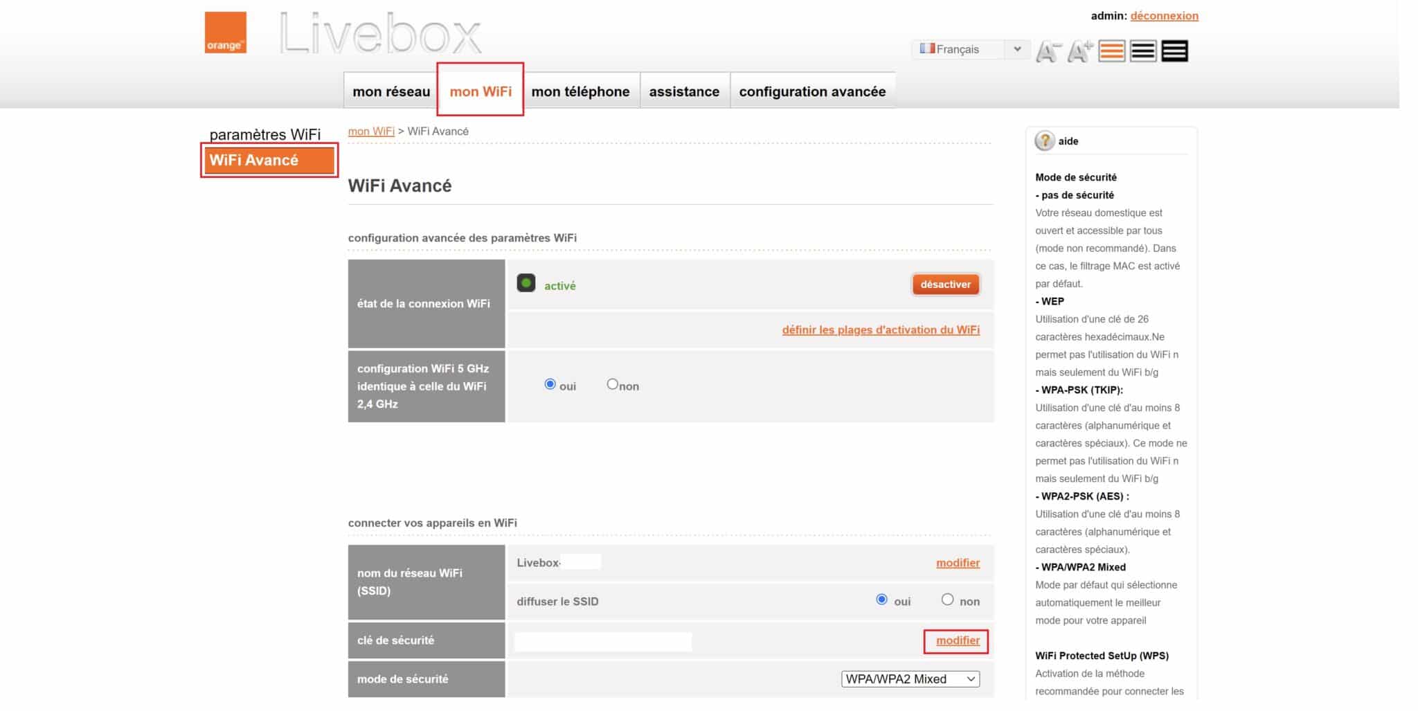The width and height of the screenshot is (1418, 711).
Task: Open the assistance tab
Action: click(684, 91)
